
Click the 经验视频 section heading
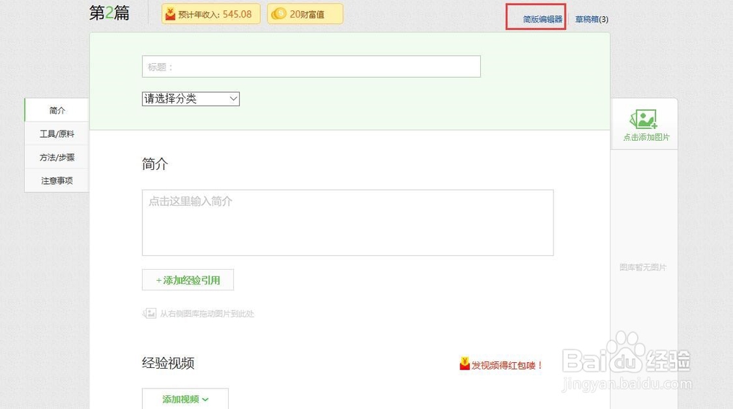[x=169, y=364]
